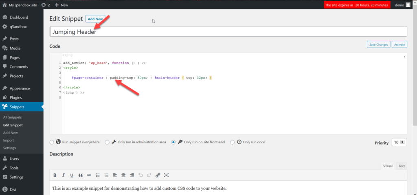Click the Appearance paintbrush icon

(x=5, y=88)
